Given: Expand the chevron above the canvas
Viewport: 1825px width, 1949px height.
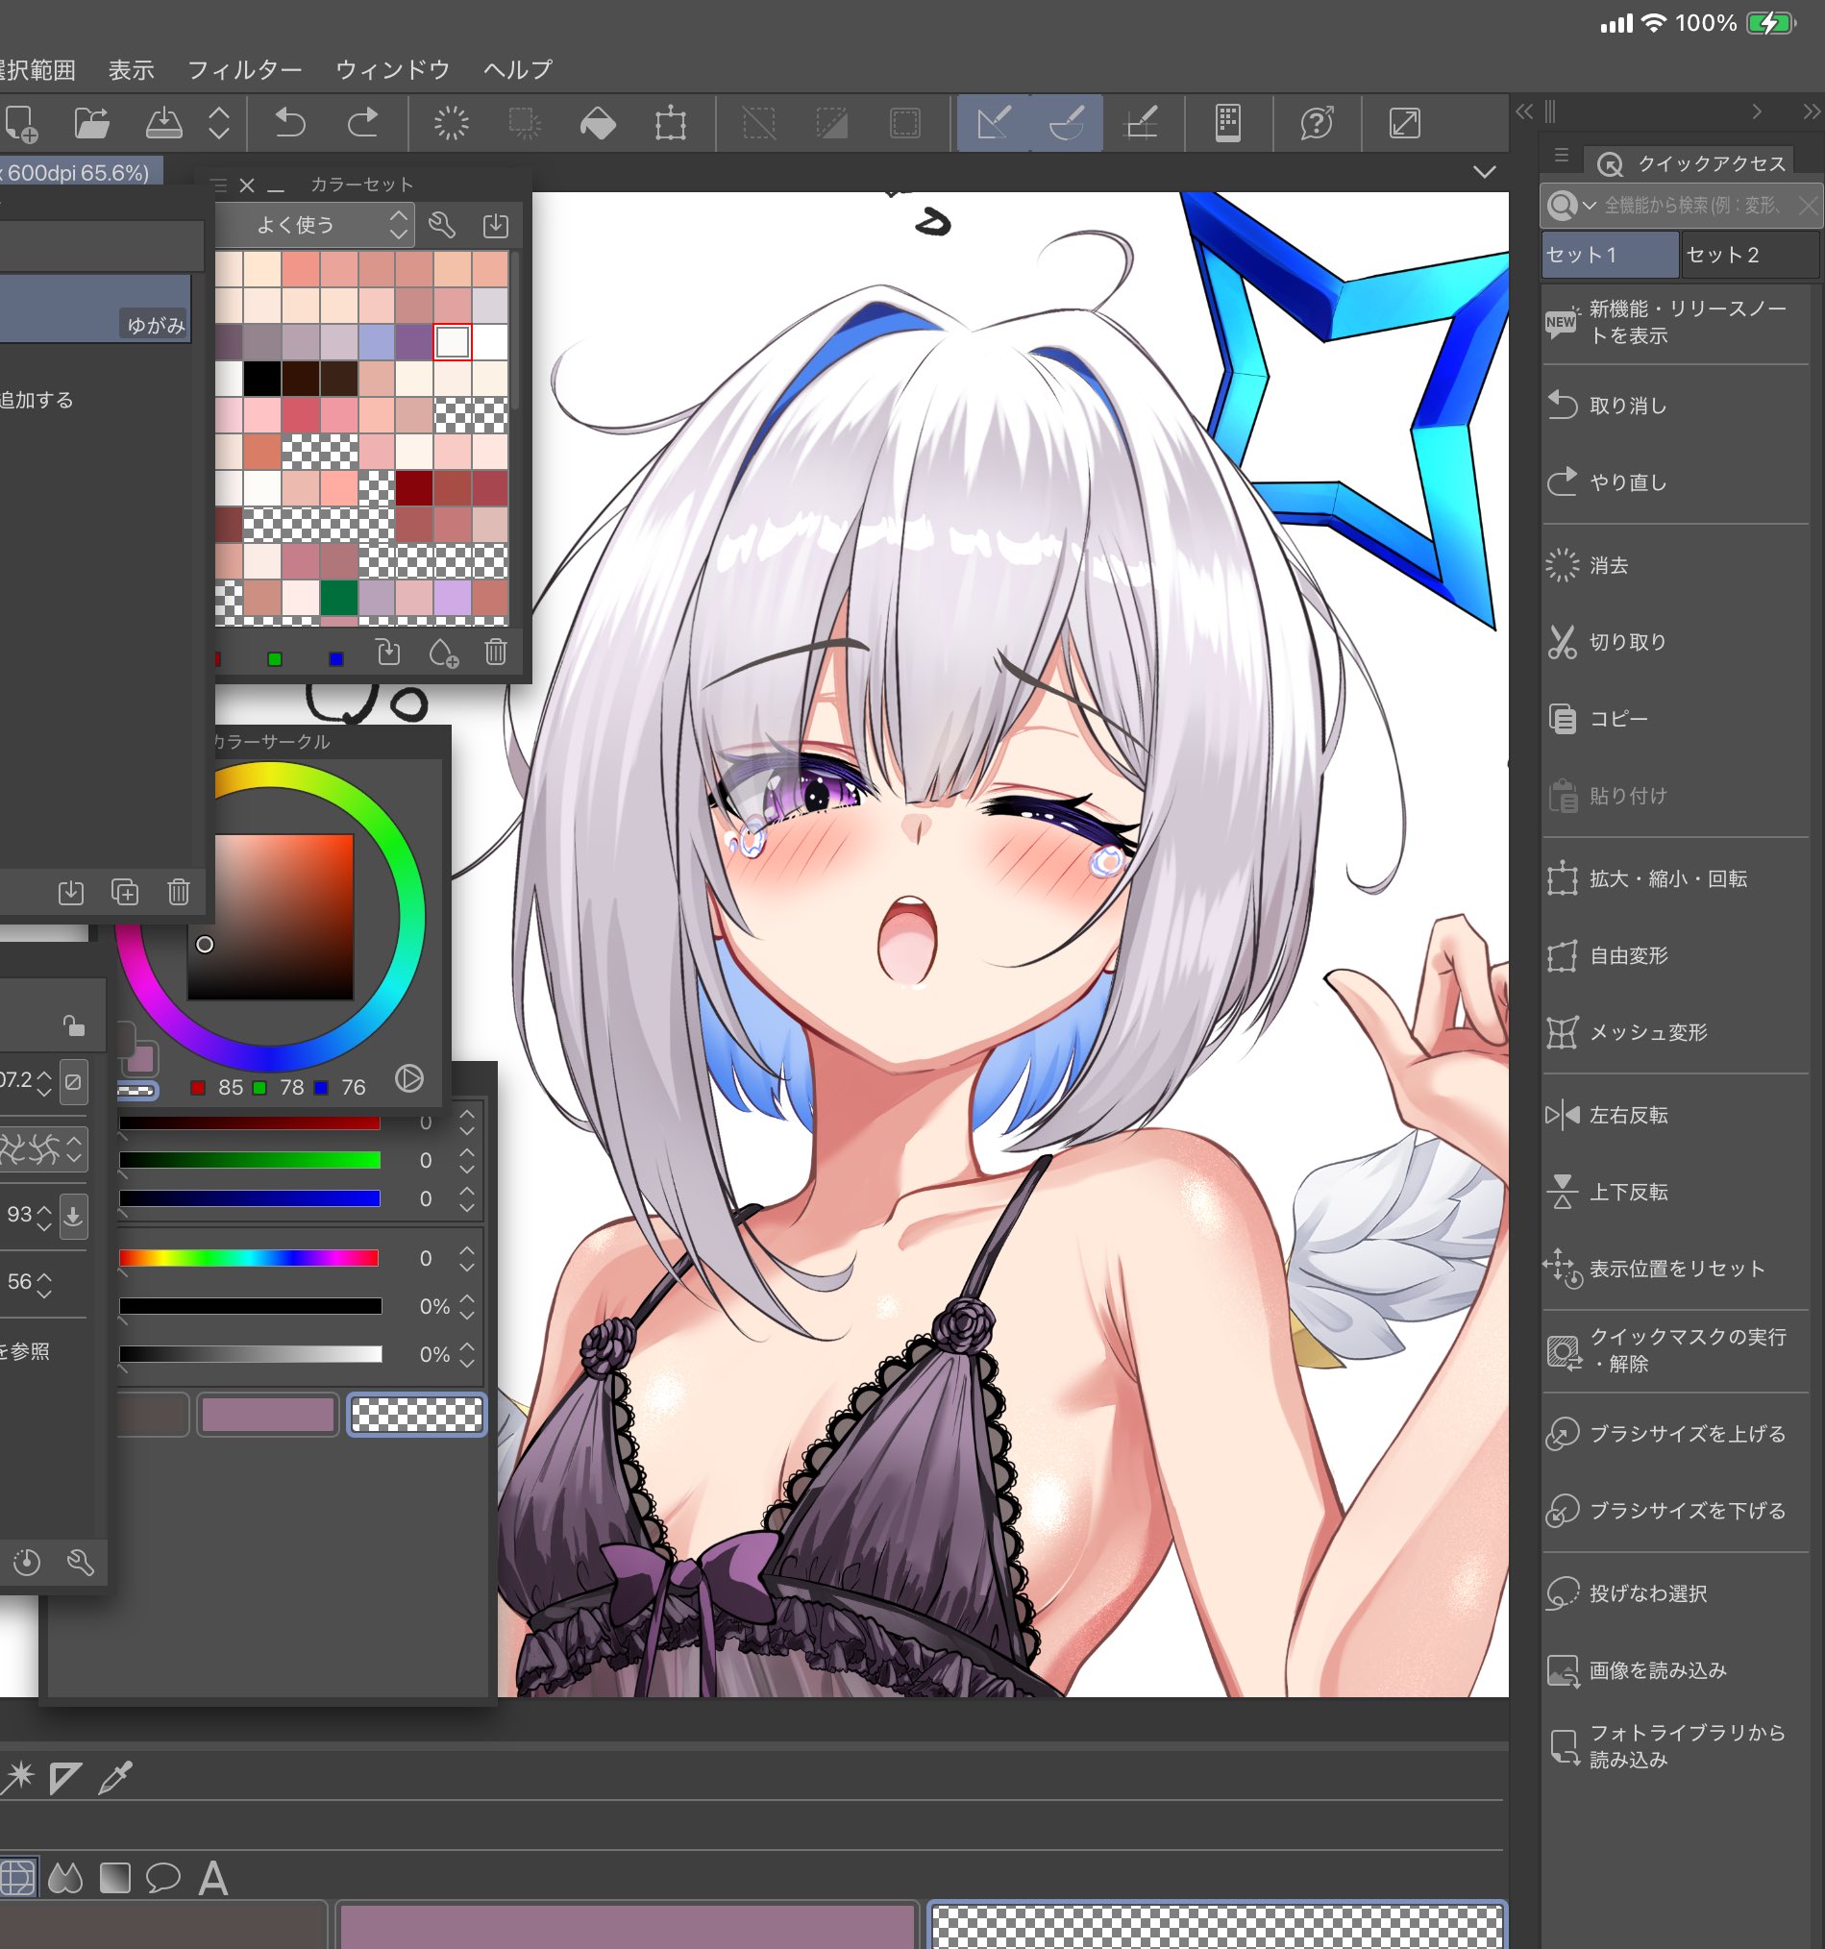Looking at the screenshot, I should 1484,173.
